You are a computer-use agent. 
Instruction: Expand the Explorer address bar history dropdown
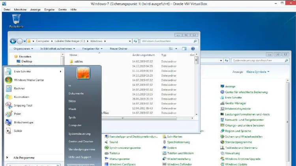pos(130,41)
